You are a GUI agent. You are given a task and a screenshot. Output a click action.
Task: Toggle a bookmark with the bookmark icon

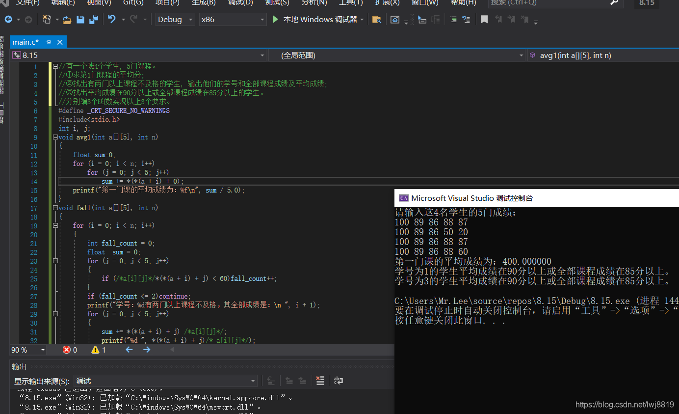tap(484, 20)
